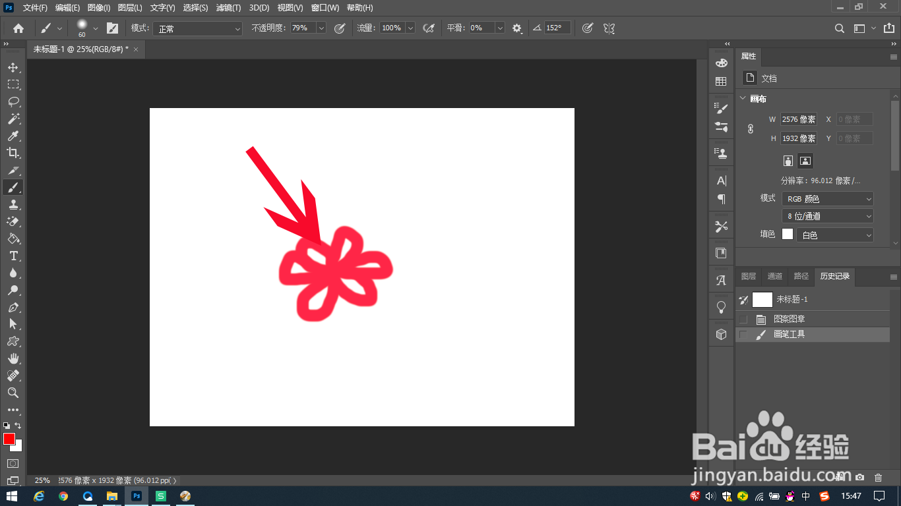Viewport: 901px width, 506px height.
Task: Click the canvas width 2576 像素 field
Action: 799,119
